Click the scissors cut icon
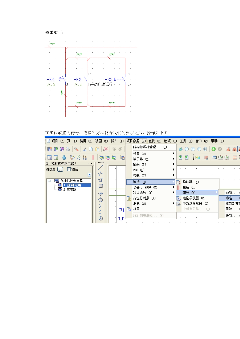Image resolution: width=240 pixels, height=339 pixels. point(85,149)
